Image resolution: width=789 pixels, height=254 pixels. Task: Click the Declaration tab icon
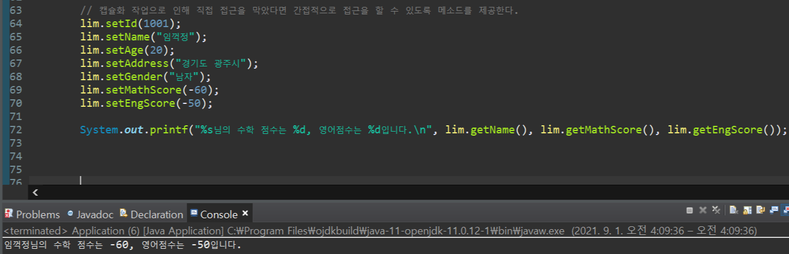coord(123,214)
